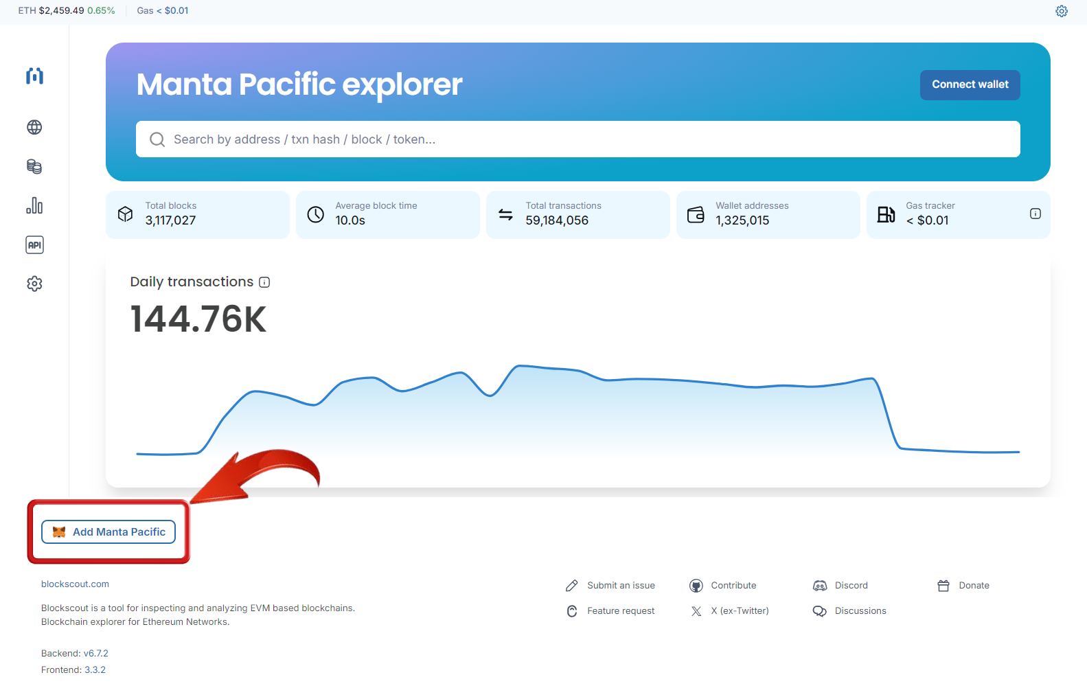
Task: Click the Discord icon in footer
Action: 820,586
